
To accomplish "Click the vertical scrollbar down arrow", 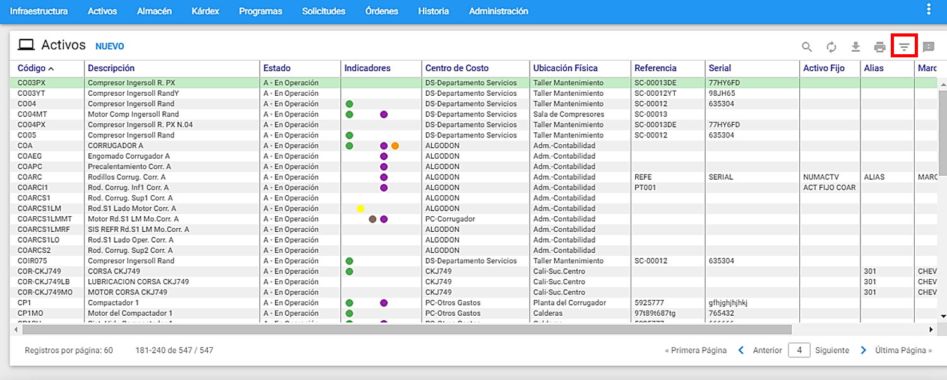I will 943,316.
